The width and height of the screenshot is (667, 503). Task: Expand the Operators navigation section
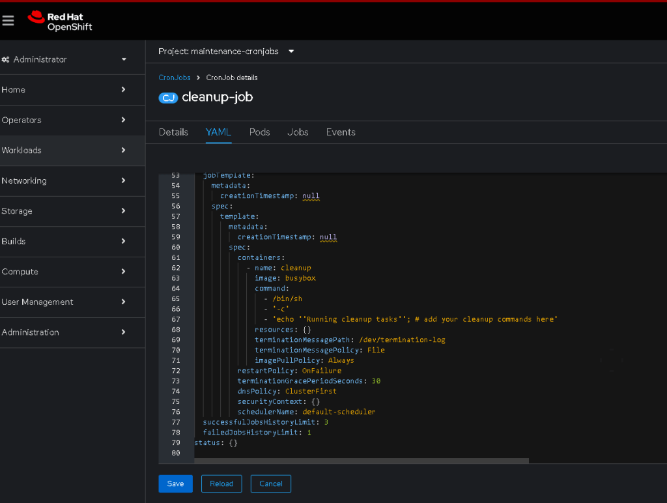(x=72, y=120)
